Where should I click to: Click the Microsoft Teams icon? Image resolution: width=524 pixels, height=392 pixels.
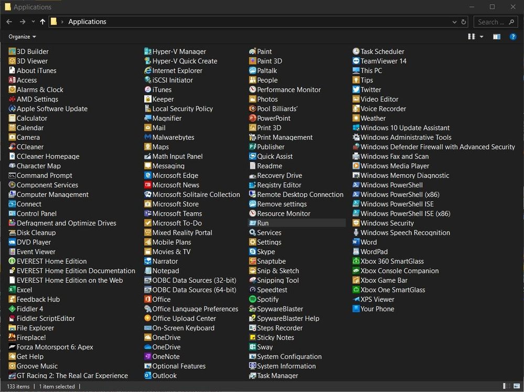coord(148,214)
